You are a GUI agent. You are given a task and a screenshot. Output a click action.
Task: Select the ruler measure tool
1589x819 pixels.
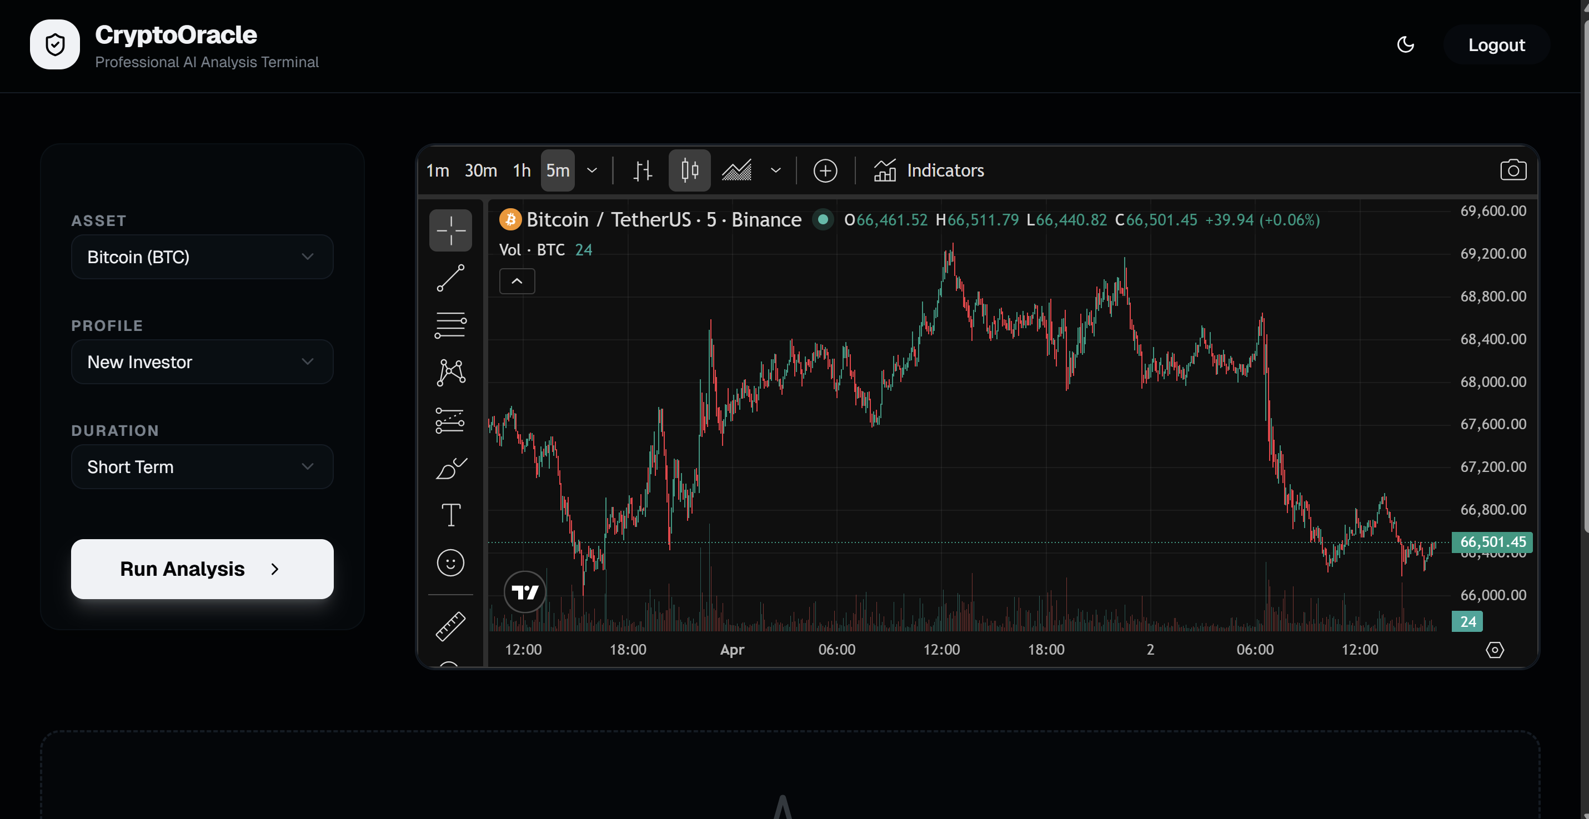point(450,626)
